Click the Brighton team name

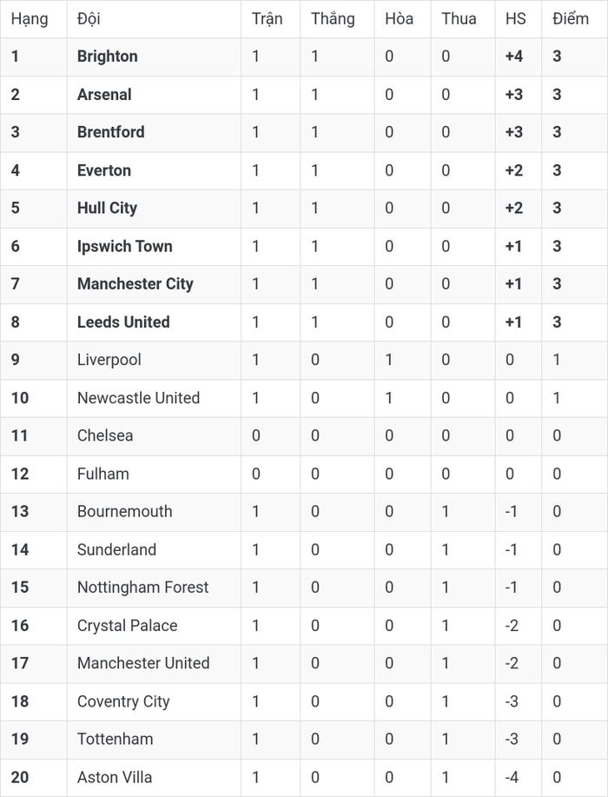tap(107, 56)
